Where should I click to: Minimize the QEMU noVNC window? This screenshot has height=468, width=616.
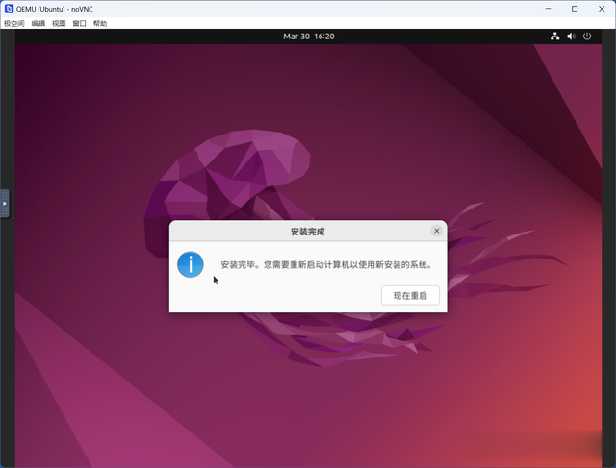point(548,9)
